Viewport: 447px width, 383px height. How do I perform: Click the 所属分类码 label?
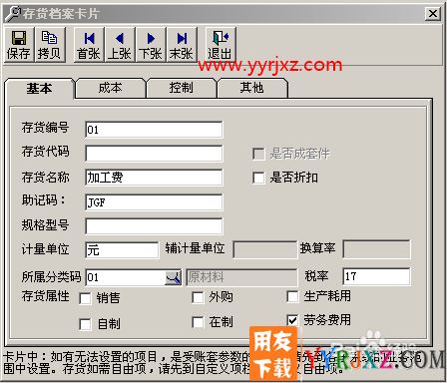coord(51,276)
